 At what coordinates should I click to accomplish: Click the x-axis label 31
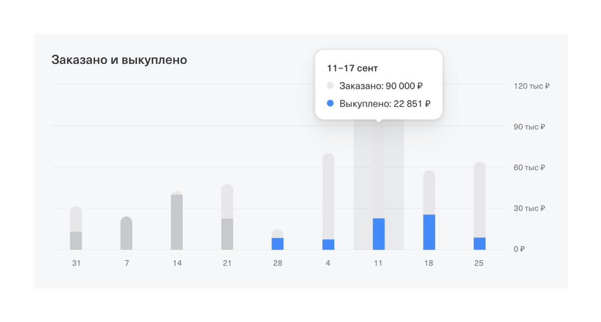76,263
